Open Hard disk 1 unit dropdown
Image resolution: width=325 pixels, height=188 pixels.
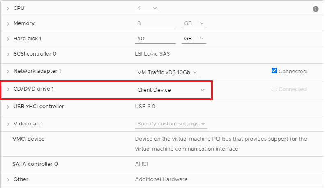pyautogui.click(x=194, y=39)
